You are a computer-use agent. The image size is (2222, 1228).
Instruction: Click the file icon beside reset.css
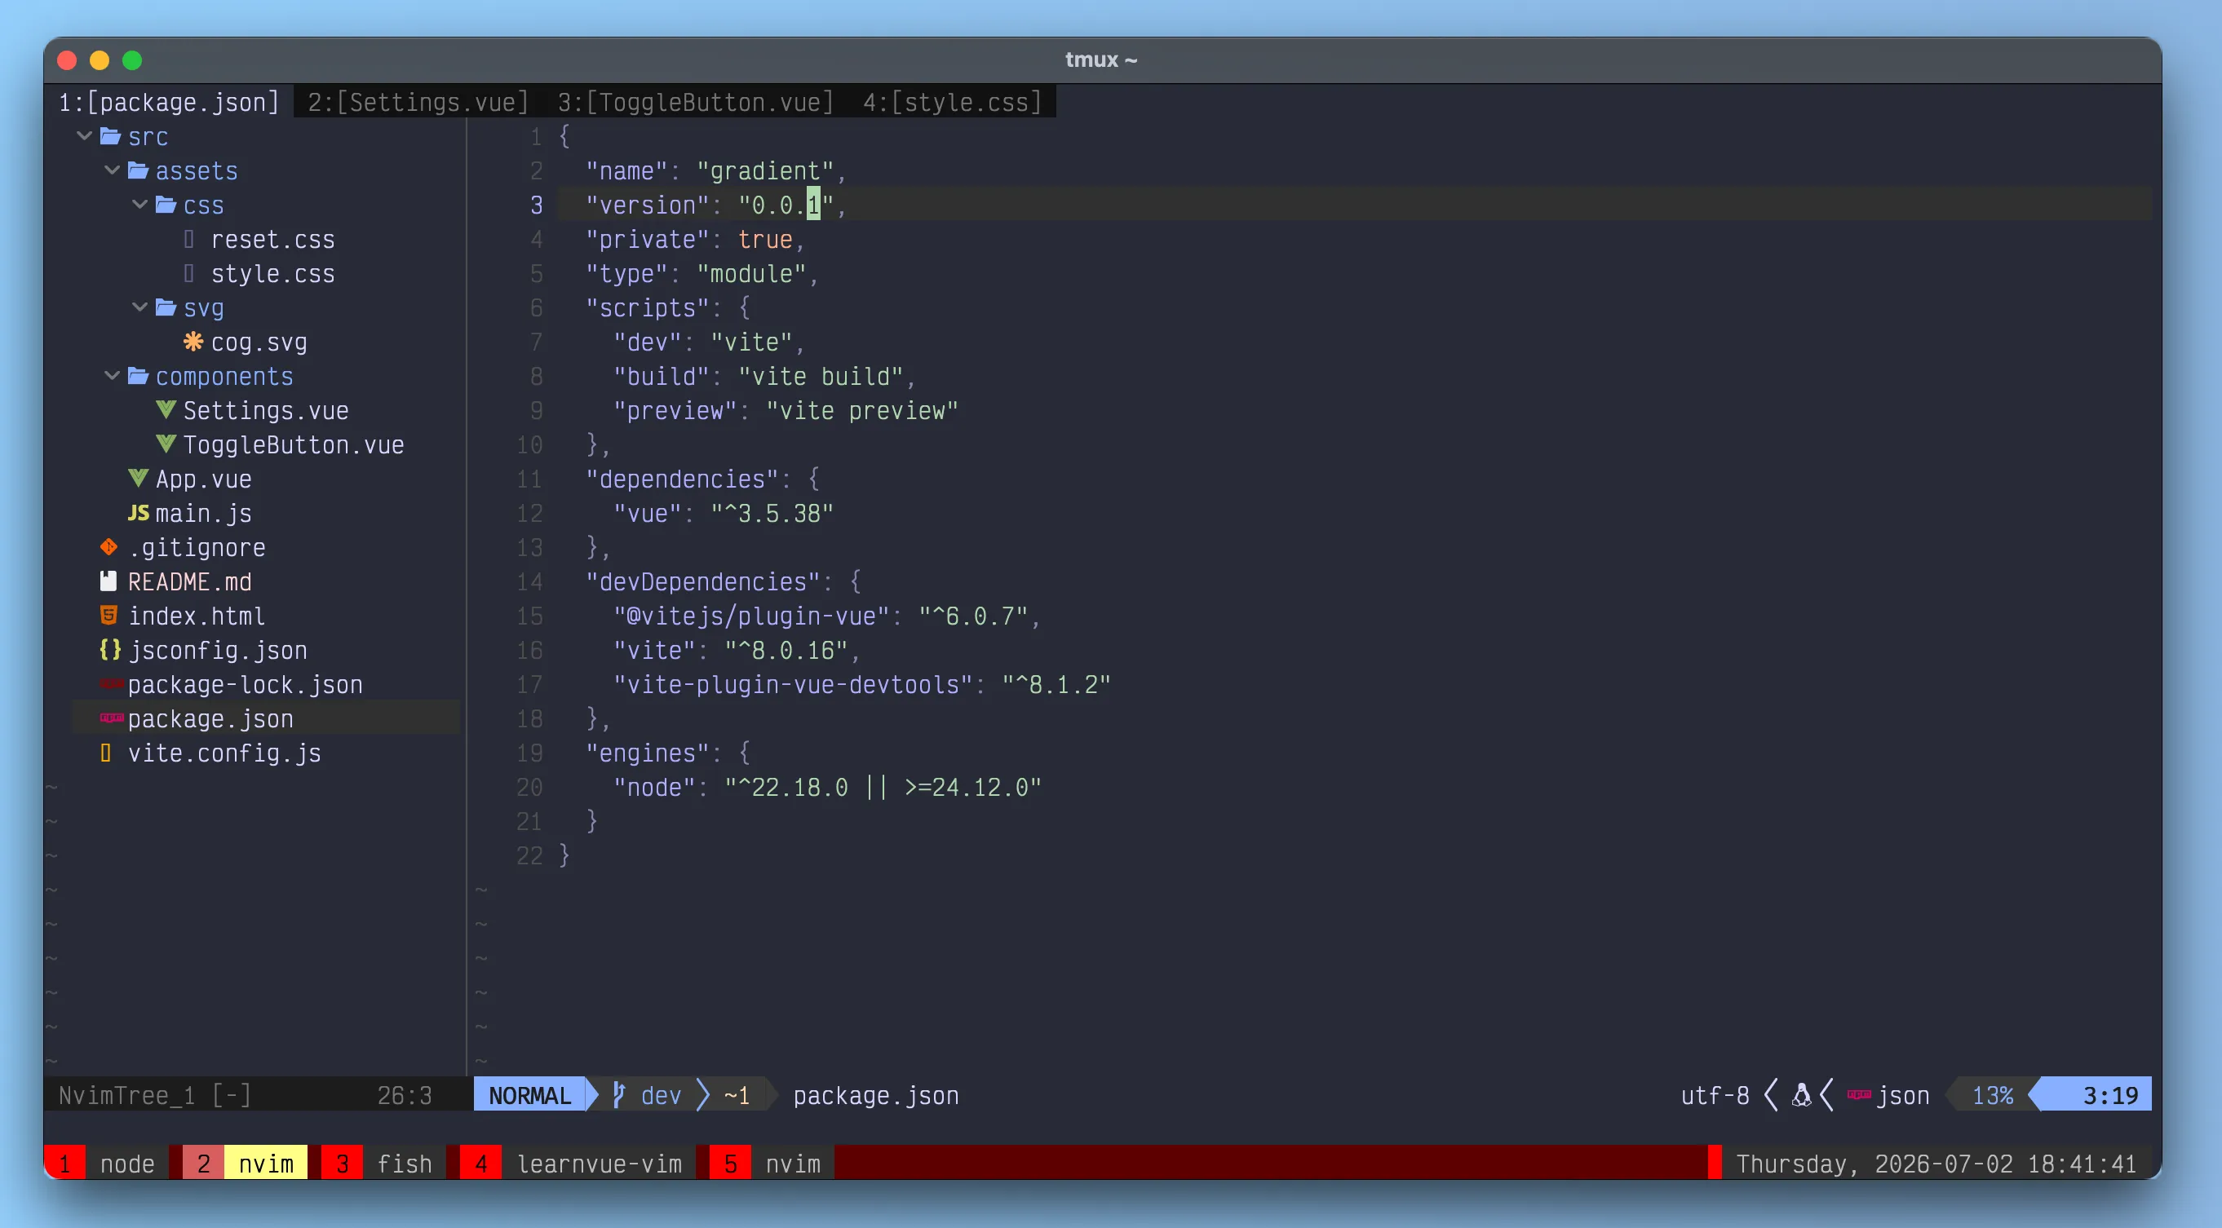[189, 239]
